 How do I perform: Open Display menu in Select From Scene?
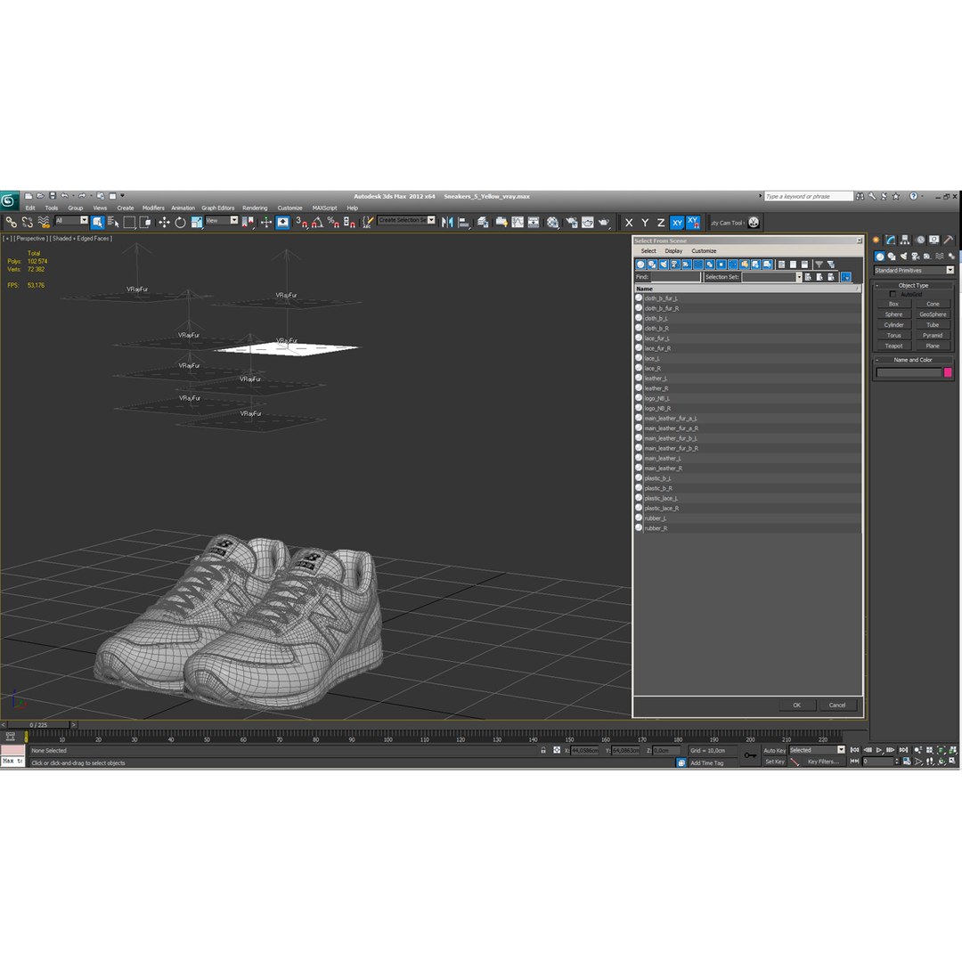click(x=673, y=251)
